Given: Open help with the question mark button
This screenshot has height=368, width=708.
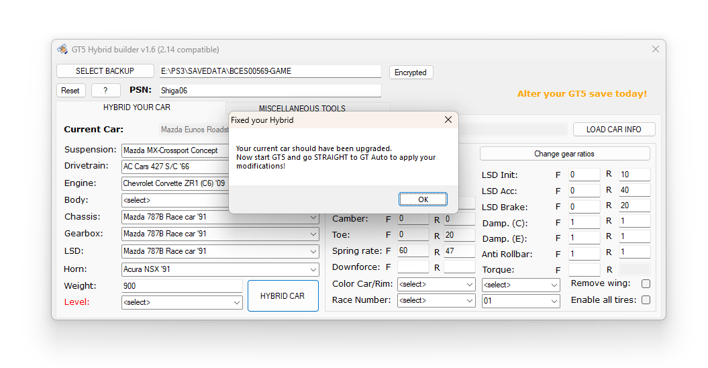Looking at the screenshot, I should (106, 91).
